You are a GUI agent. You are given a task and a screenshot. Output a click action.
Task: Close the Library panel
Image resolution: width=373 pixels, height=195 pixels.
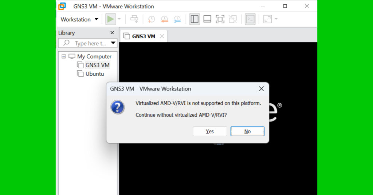point(112,33)
